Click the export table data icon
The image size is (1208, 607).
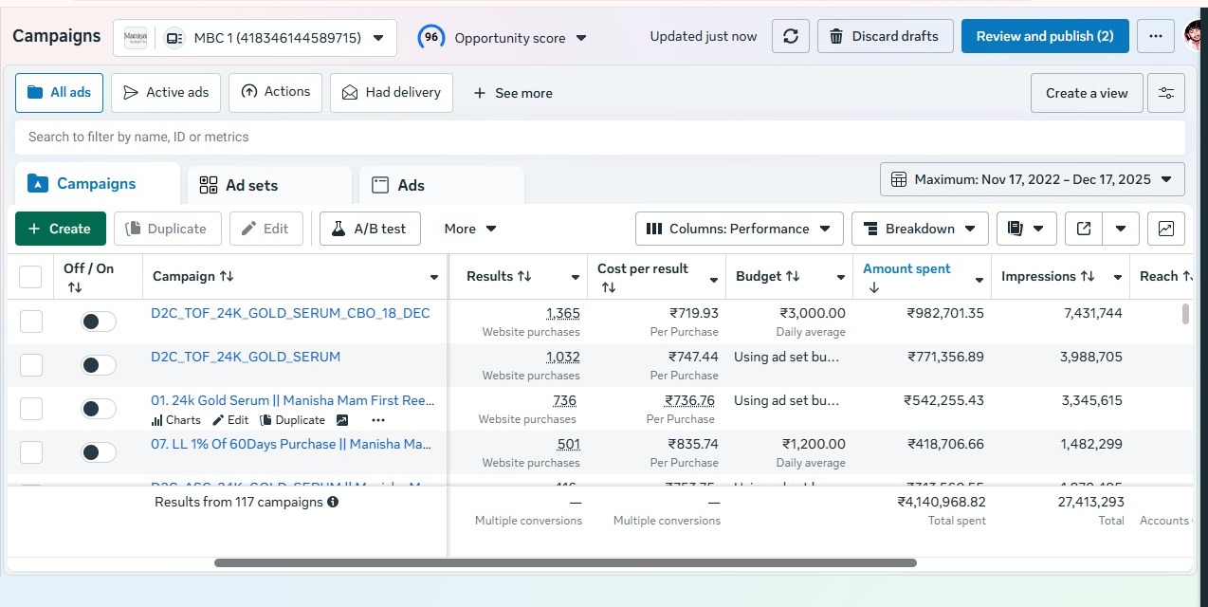(1084, 229)
